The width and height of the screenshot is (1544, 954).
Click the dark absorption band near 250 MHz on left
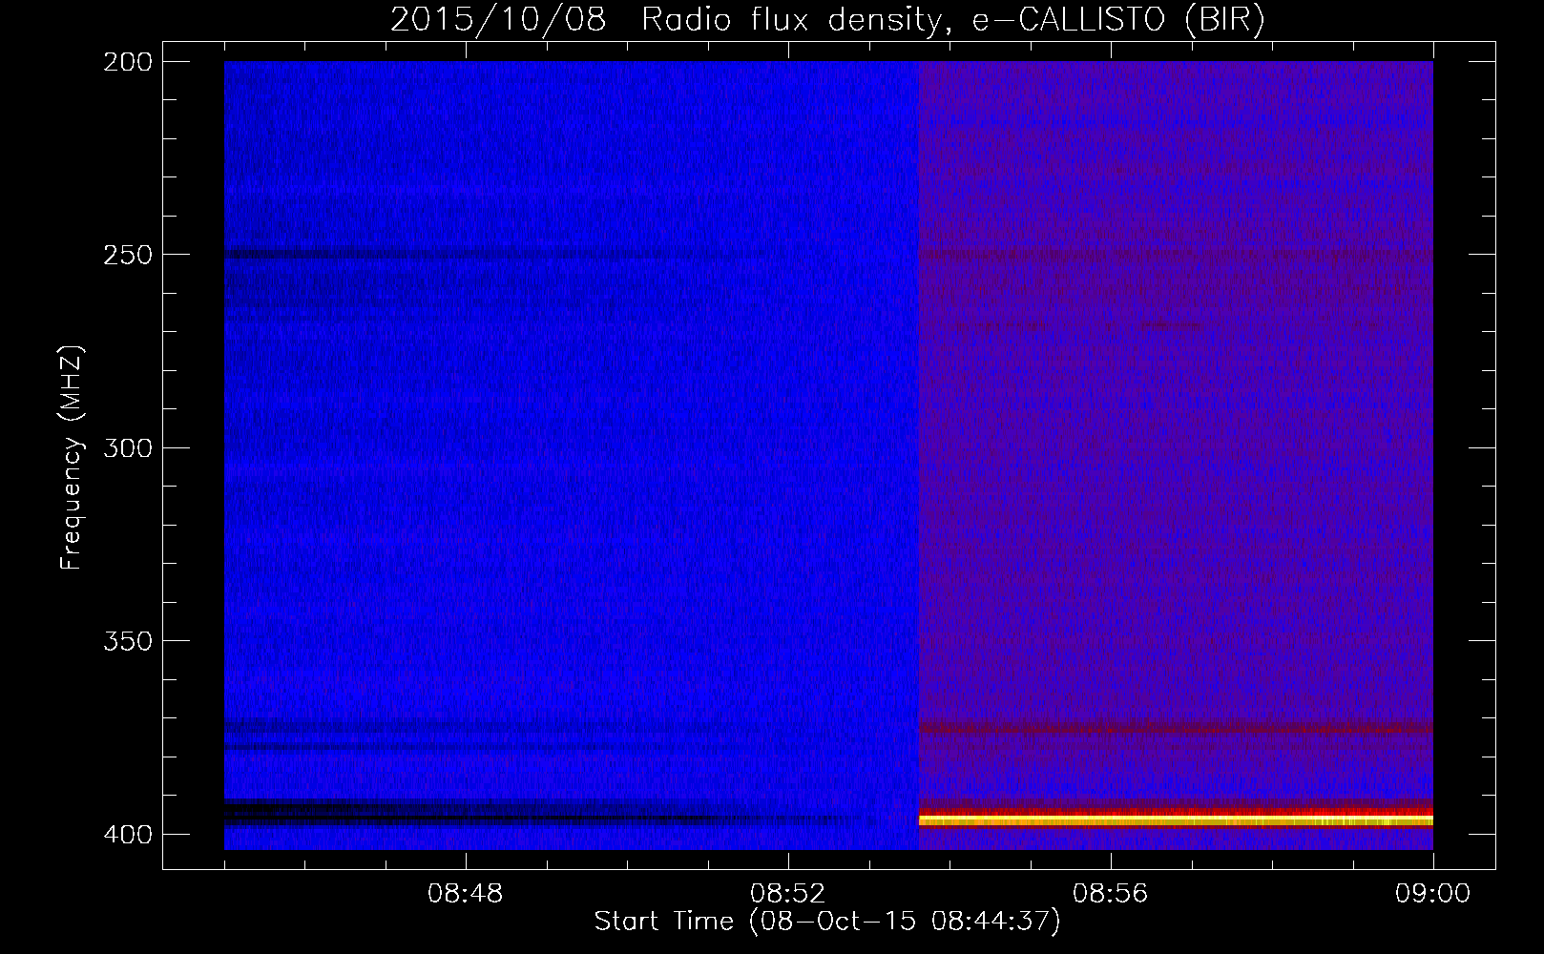coord(496,255)
